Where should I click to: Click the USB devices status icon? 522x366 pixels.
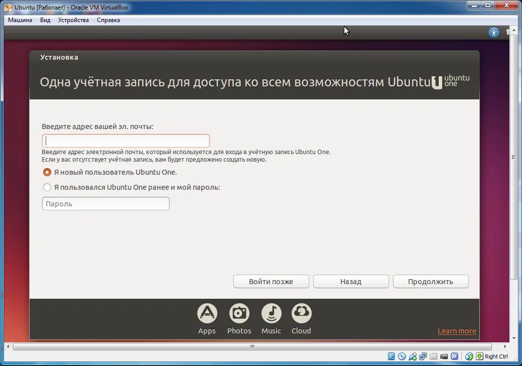click(413, 356)
